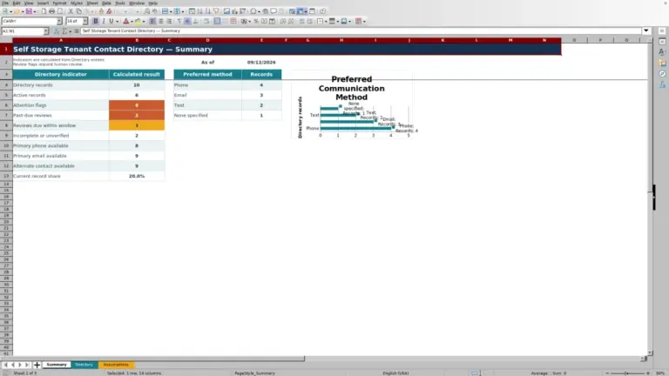Toggle Bold formatting

[96, 21]
